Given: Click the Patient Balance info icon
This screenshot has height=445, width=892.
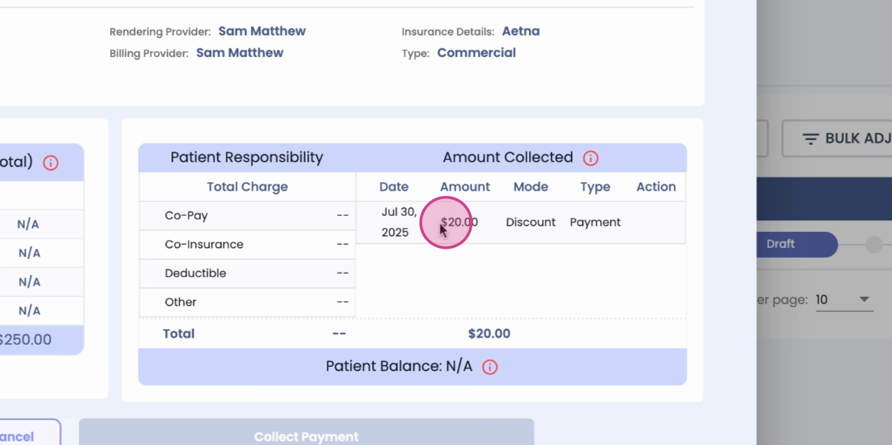Looking at the screenshot, I should coord(490,367).
